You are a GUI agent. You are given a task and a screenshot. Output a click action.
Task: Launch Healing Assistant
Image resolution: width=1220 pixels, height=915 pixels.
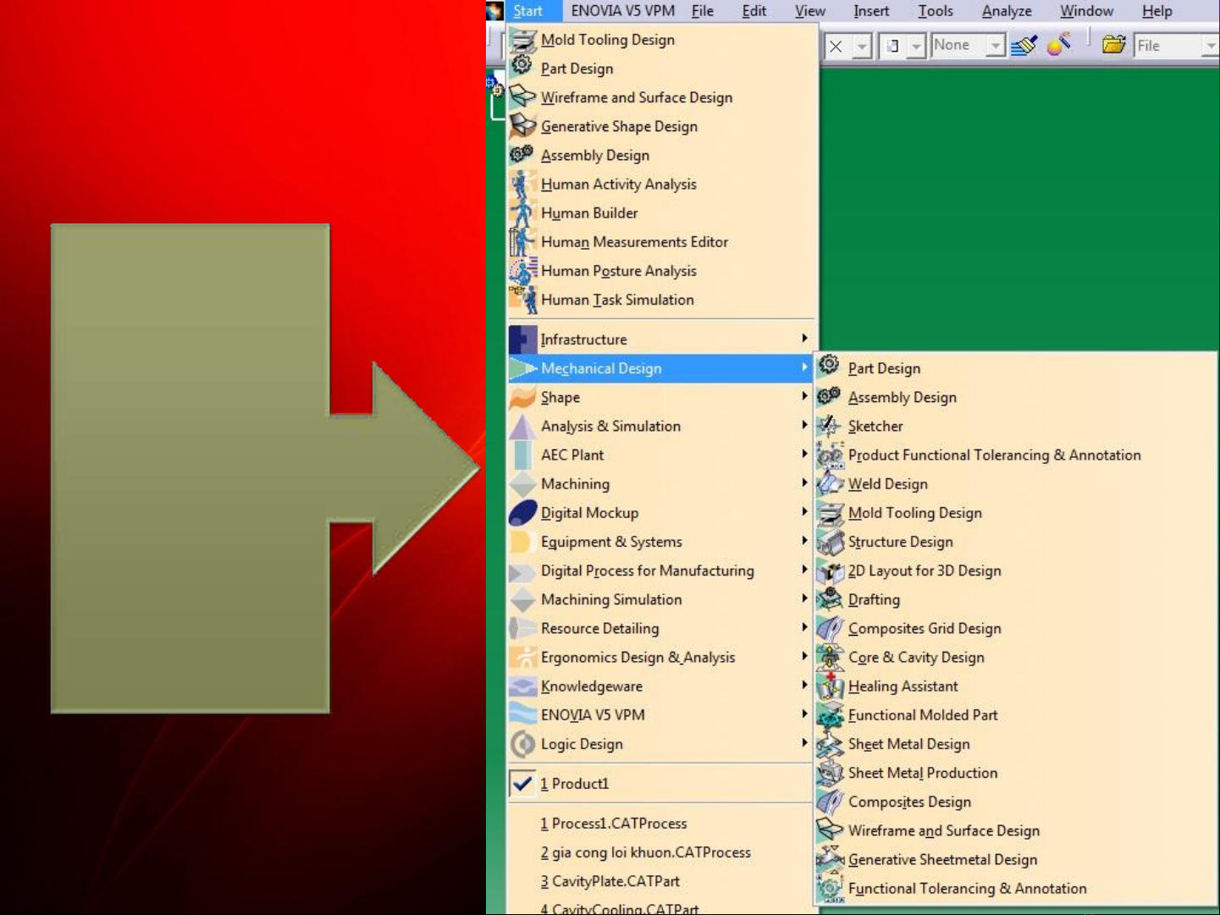pyautogui.click(x=1016, y=686)
